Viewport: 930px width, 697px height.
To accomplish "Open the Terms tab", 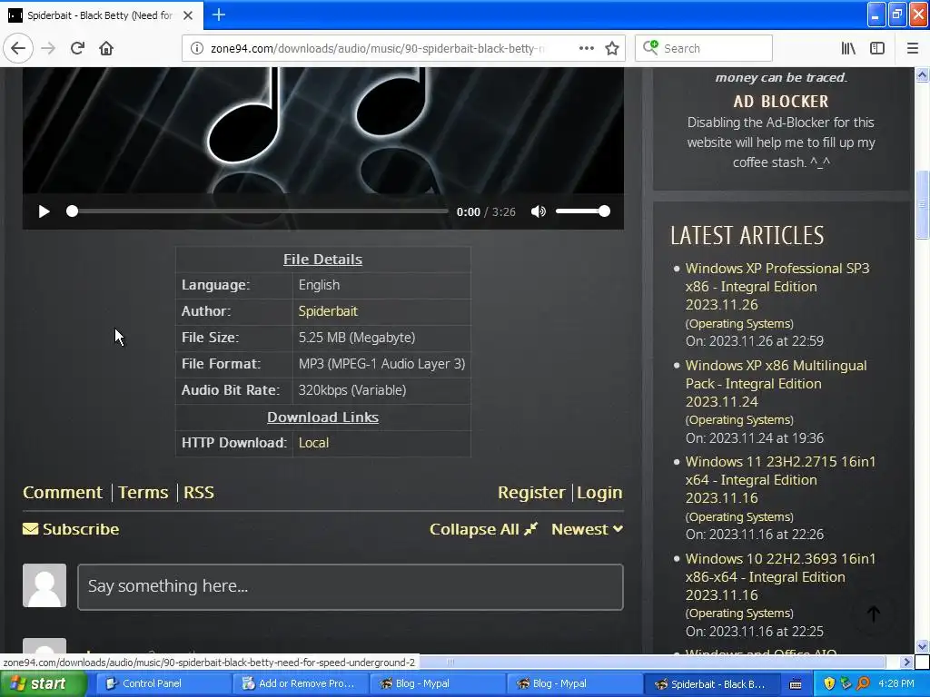I will click(143, 493).
